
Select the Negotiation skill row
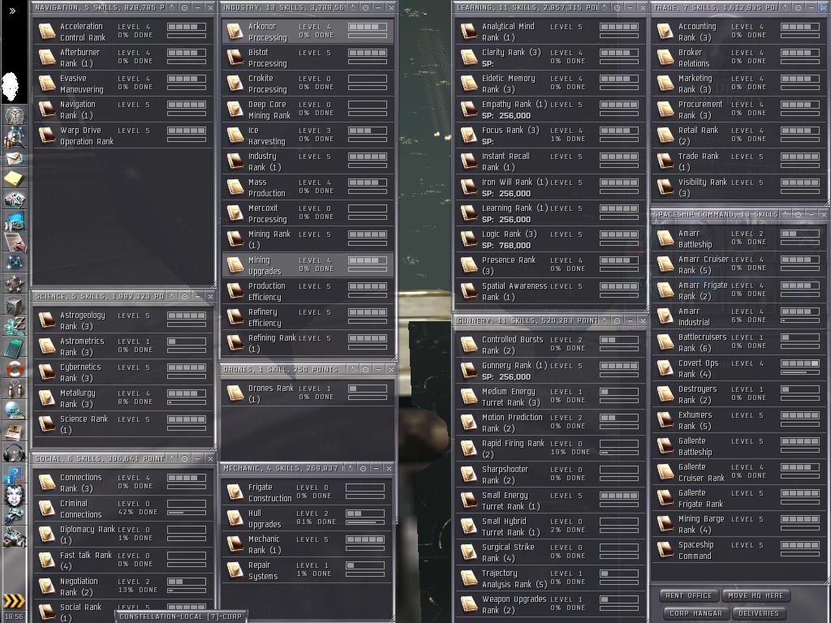pyautogui.click(x=123, y=586)
